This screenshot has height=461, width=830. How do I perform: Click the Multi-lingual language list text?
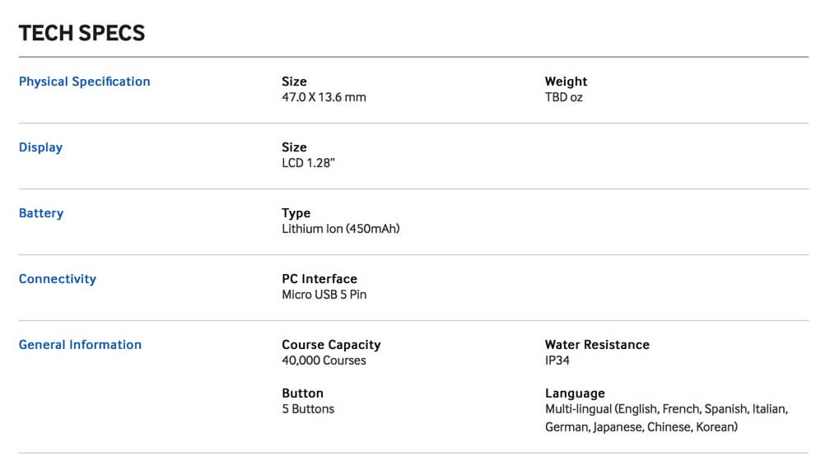point(666,418)
